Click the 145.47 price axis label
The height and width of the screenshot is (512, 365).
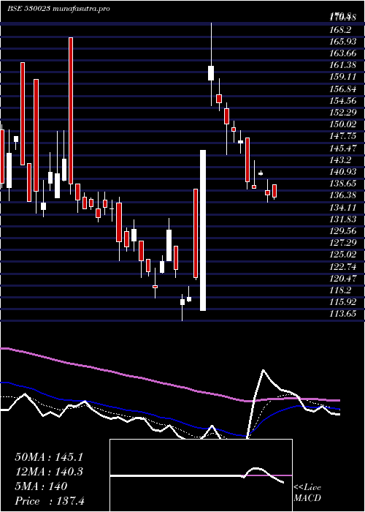[x=343, y=148]
